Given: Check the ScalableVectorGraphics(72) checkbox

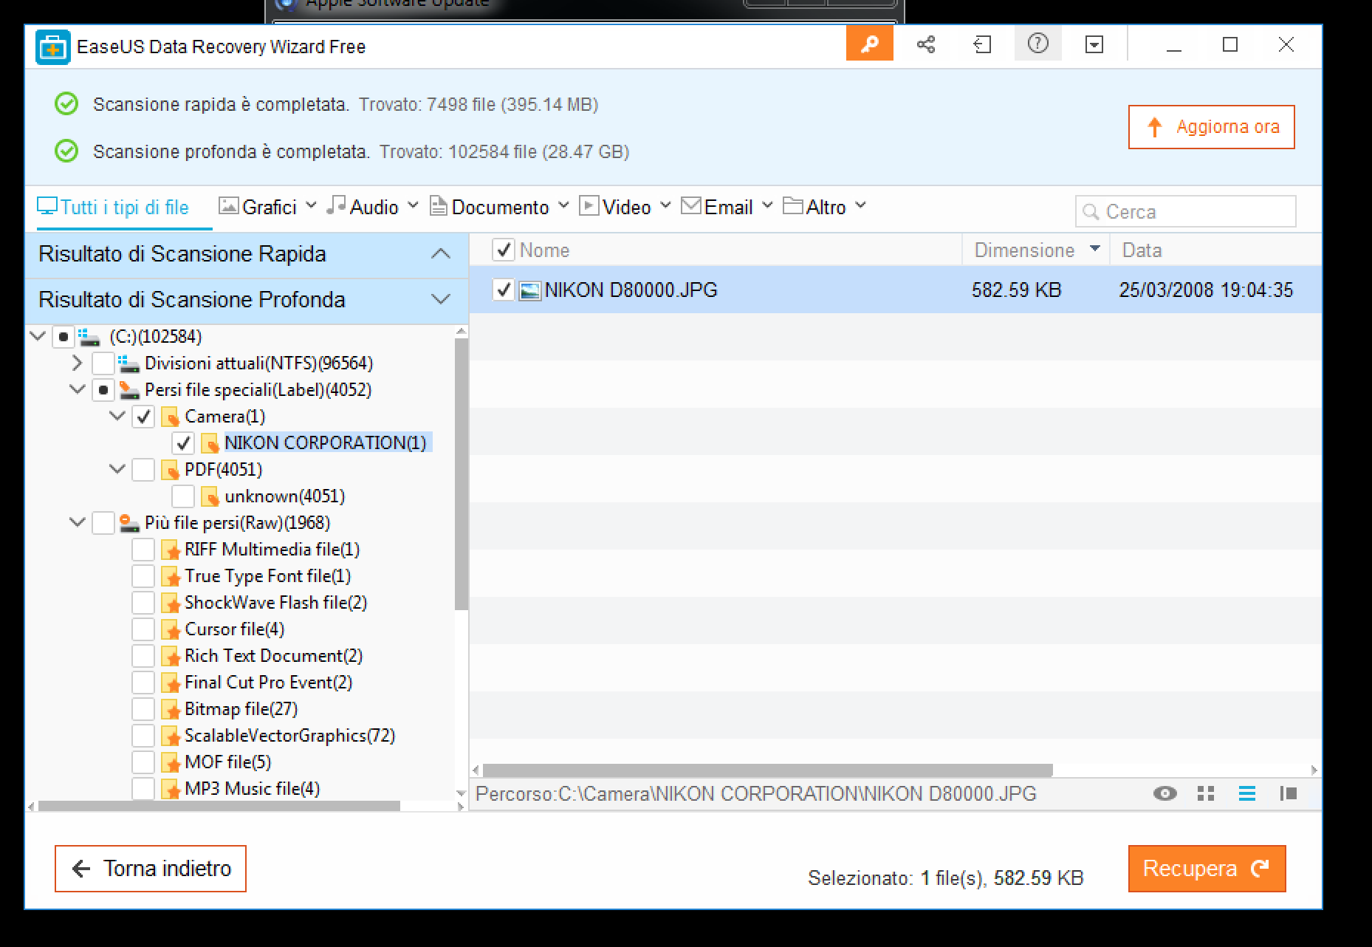Looking at the screenshot, I should pos(143,736).
